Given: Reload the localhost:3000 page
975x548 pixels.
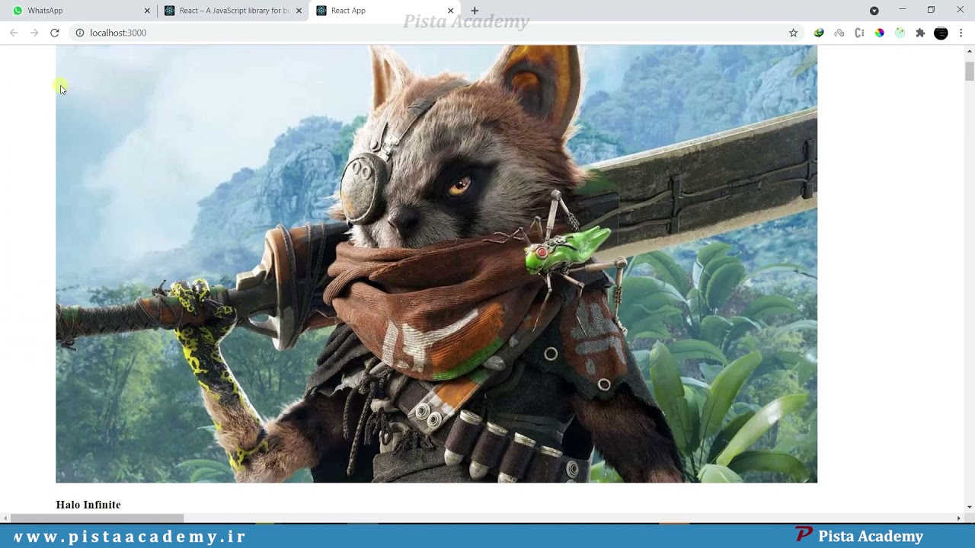Looking at the screenshot, I should coord(55,33).
